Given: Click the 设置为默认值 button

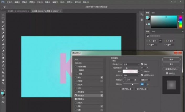Looking at the screenshot, I should click(x=126, y=89).
